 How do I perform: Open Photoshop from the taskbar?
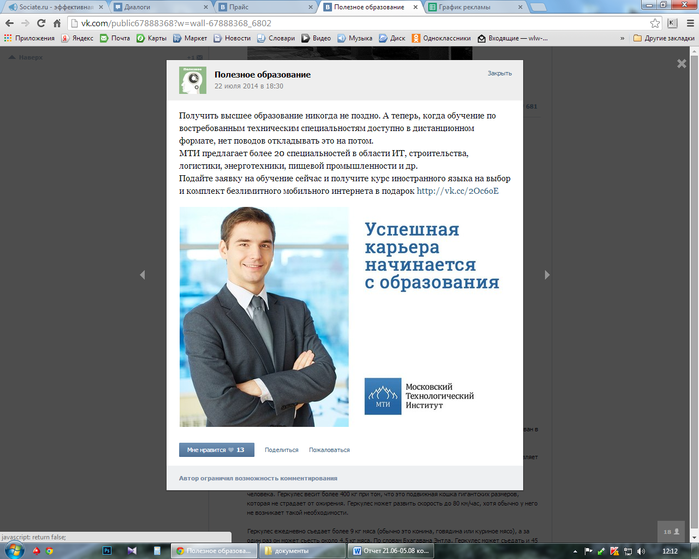[x=107, y=551]
